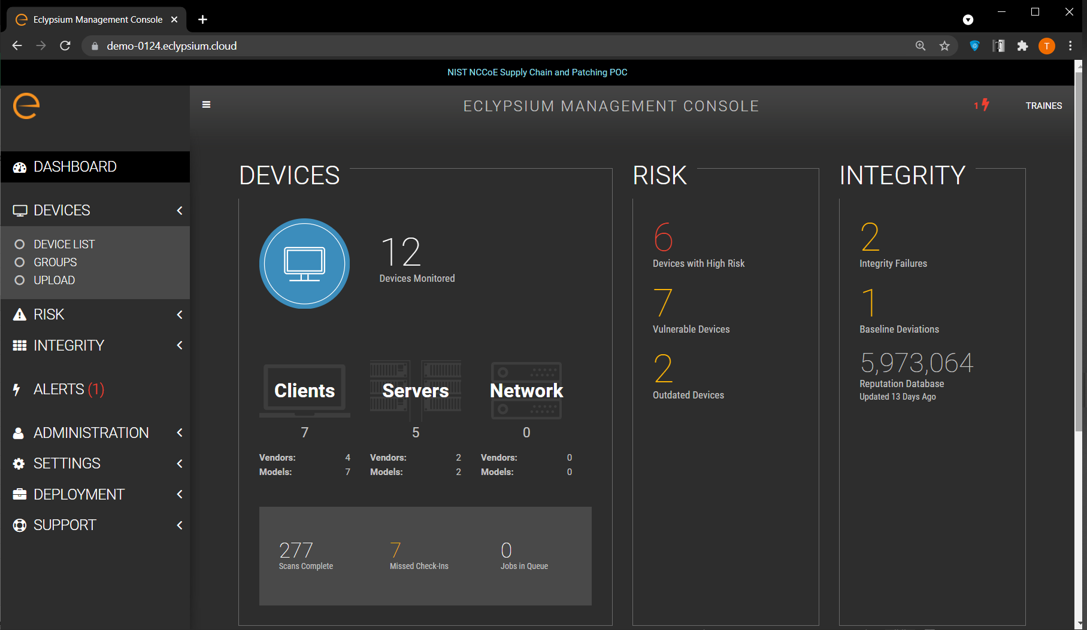Toggle the hamburger sidebar menu icon
The image size is (1087, 630).
(x=207, y=105)
